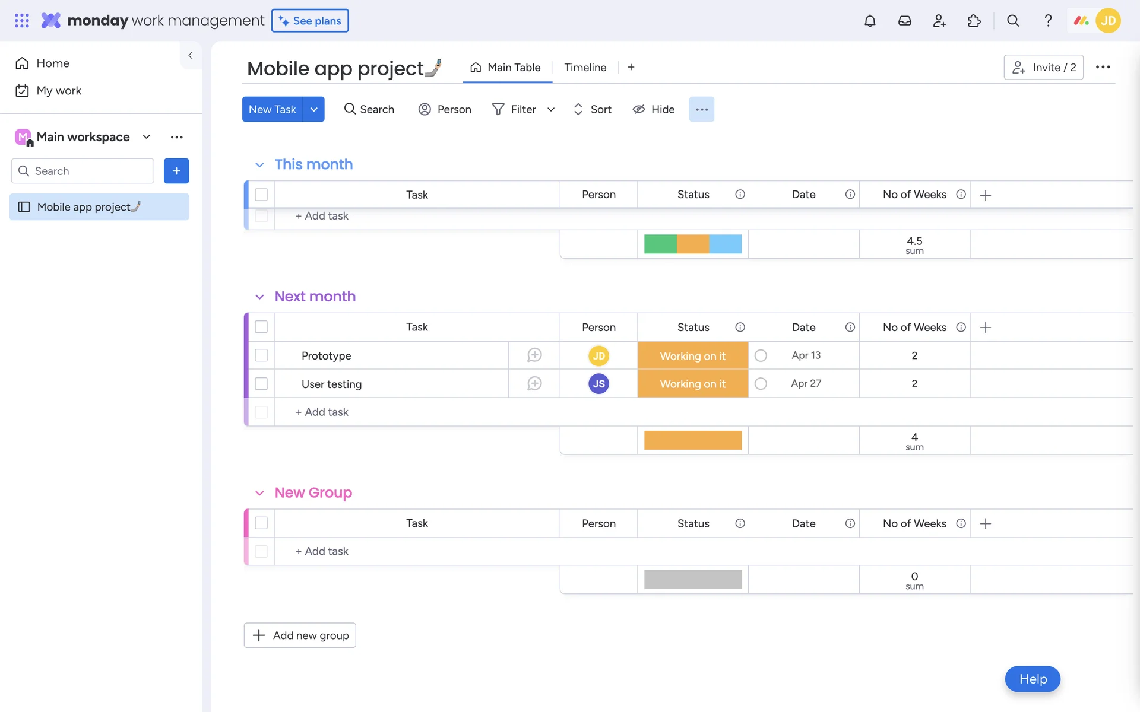
Task: Open the inbox tray icon
Action: (904, 21)
